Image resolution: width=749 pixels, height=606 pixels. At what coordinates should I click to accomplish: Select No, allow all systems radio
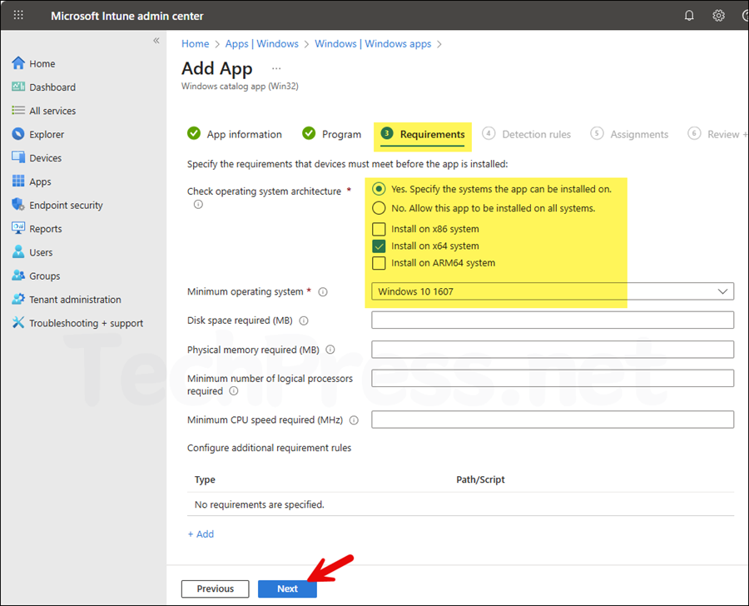click(x=379, y=208)
